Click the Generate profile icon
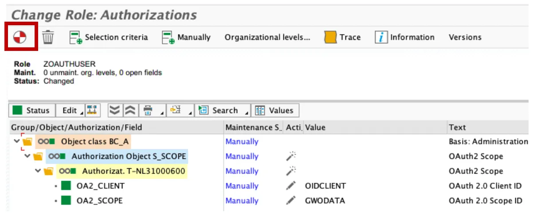The width and height of the screenshot is (533, 216). click(20, 38)
